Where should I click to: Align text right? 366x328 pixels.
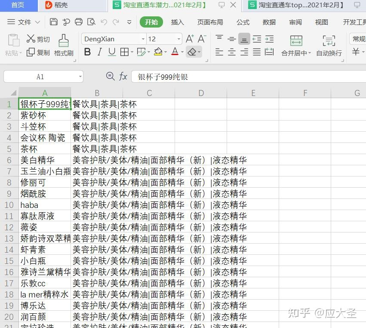244,52
